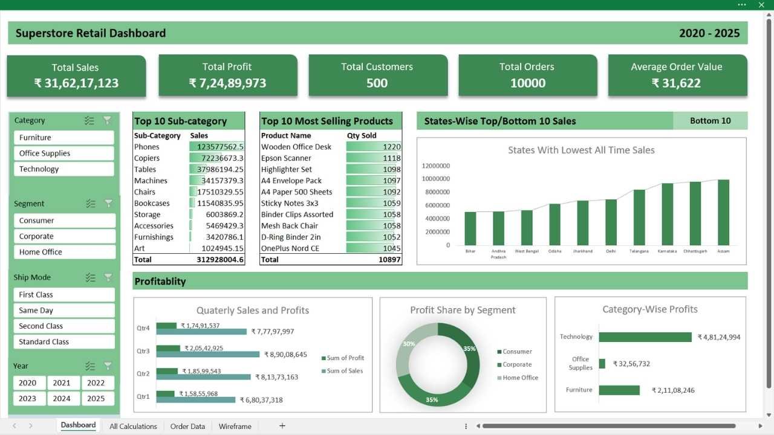Viewport: 774px width, 435px height.
Task: Toggle multi-select on Segment slicer
Action: coord(91,204)
